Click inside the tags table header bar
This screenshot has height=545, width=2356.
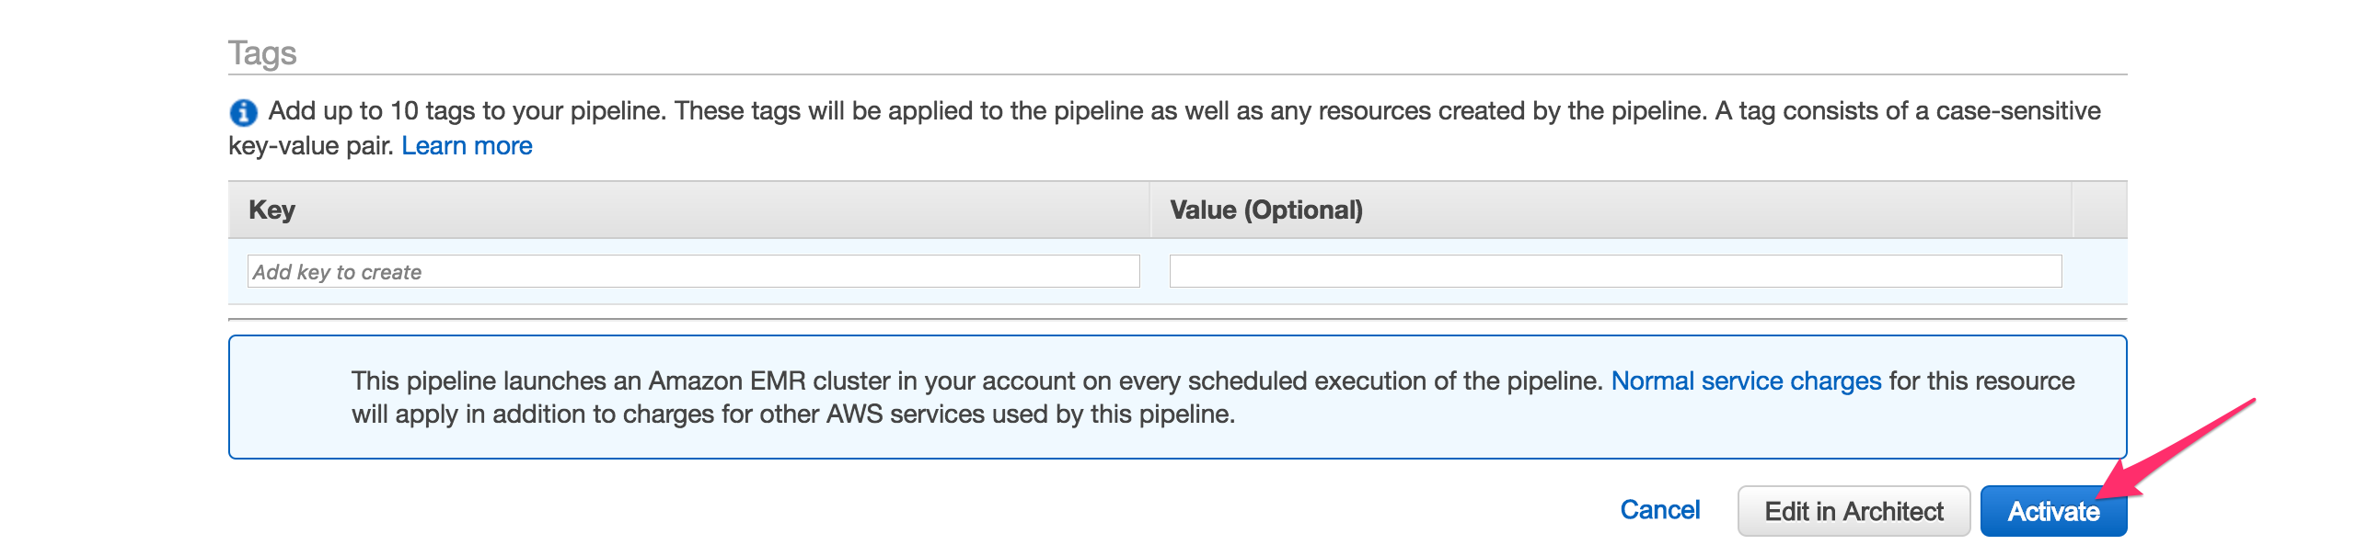coord(736,209)
